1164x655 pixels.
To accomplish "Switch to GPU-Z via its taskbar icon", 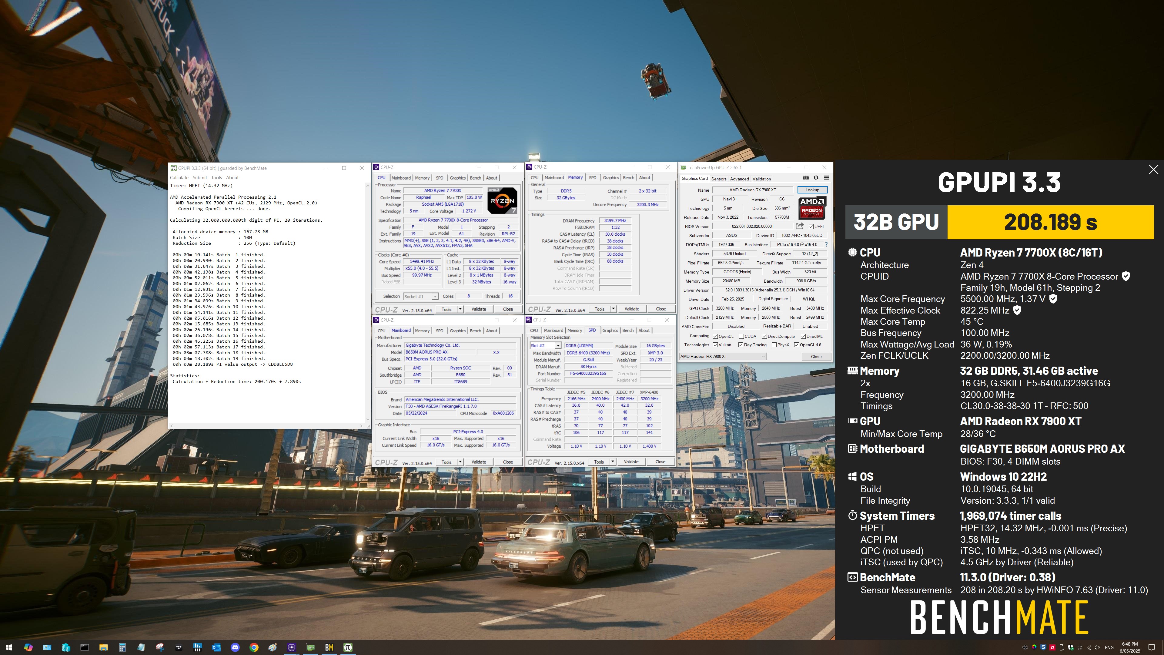I will 310,647.
